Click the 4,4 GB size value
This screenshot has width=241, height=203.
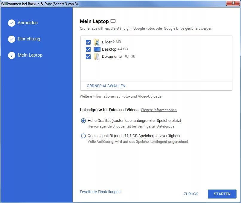123,49
